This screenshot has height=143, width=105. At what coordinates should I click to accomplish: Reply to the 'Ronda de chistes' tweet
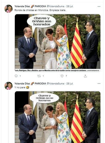point(16,76)
